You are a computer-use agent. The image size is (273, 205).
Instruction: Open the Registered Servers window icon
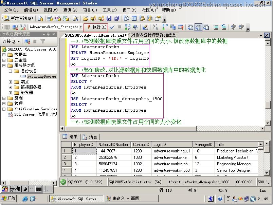(126, 18)
